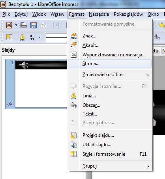Click the Edit file pencil icon
This screenshot has width=165, height=179.
(x=56, y=25)
